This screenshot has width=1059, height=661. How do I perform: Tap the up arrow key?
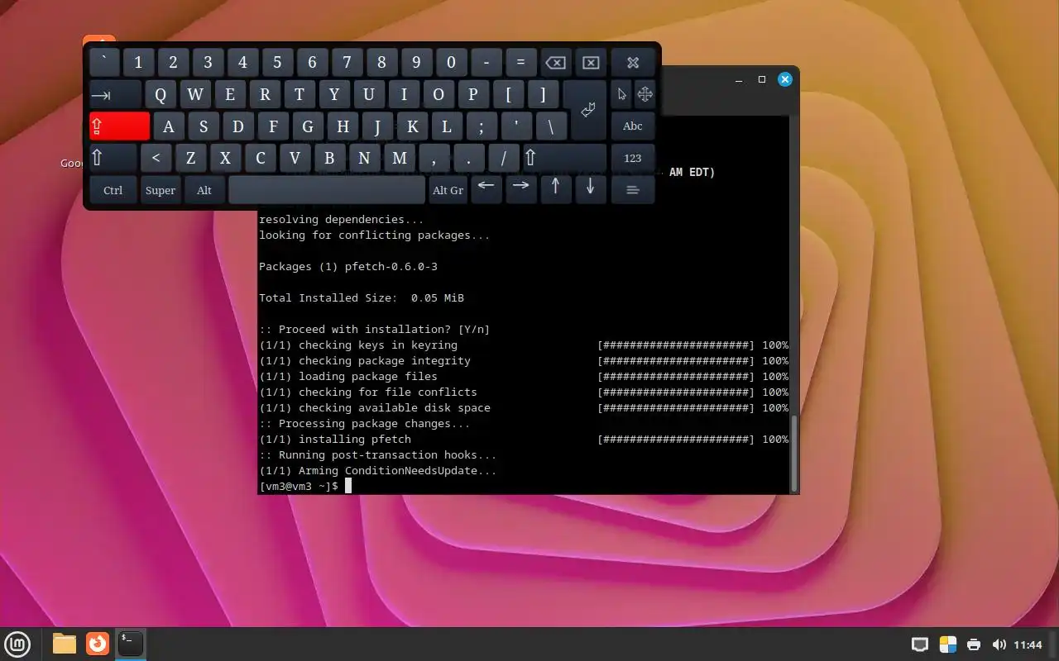(555, 189)
